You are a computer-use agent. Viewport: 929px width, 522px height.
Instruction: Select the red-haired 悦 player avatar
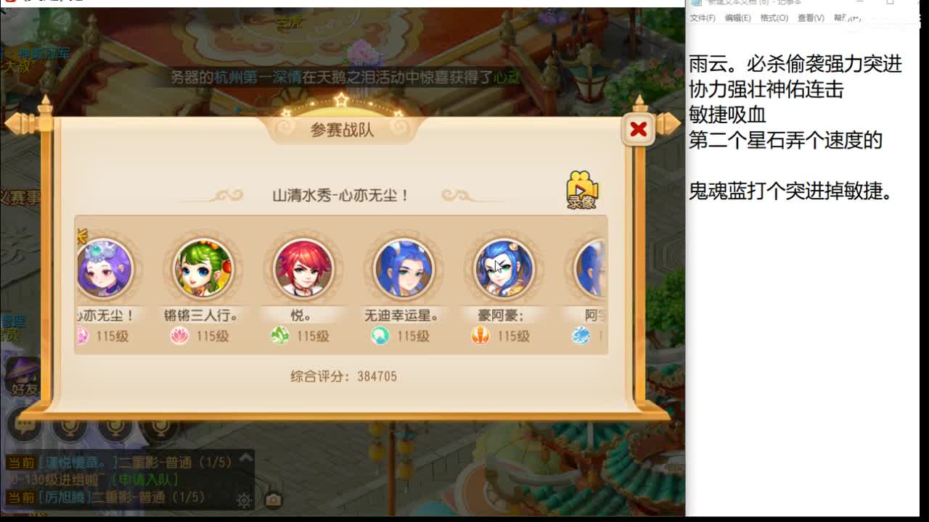coord(303,268)
